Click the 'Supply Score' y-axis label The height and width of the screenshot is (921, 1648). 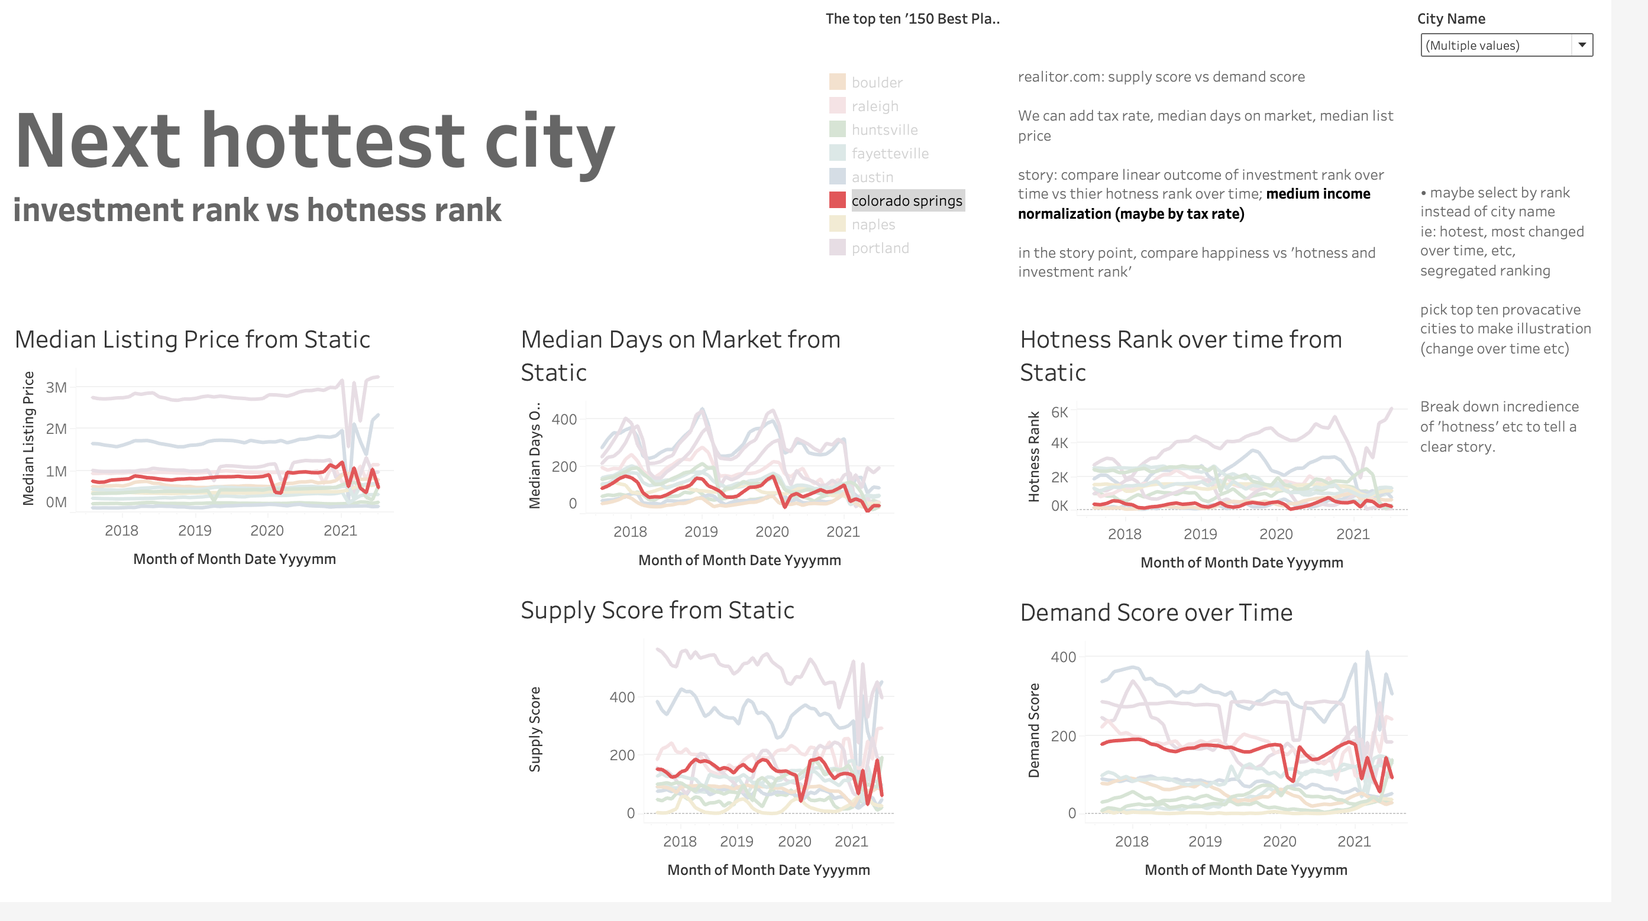pos(535,729)
